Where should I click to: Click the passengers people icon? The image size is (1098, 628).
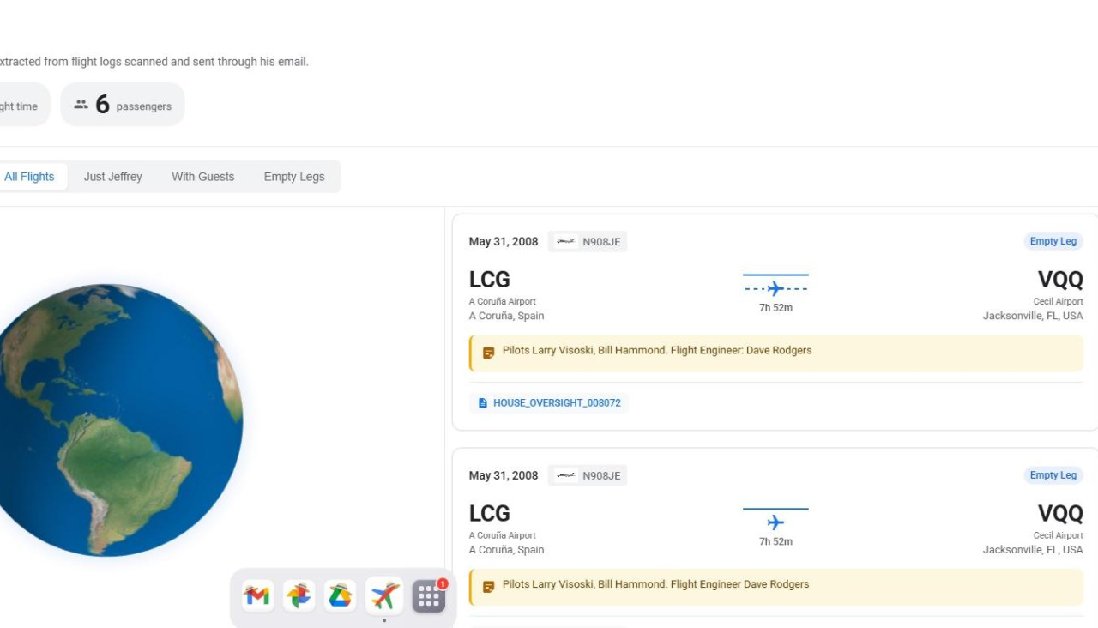(x=81, y=105)
